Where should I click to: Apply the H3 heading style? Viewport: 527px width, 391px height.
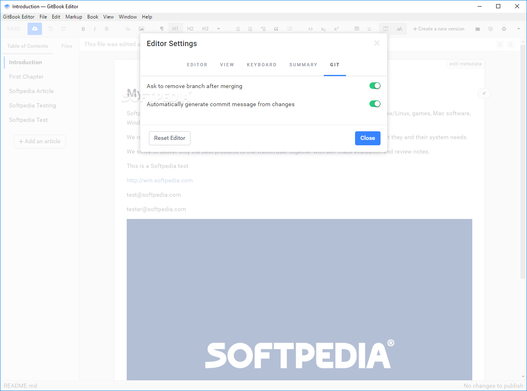(205, 29)
